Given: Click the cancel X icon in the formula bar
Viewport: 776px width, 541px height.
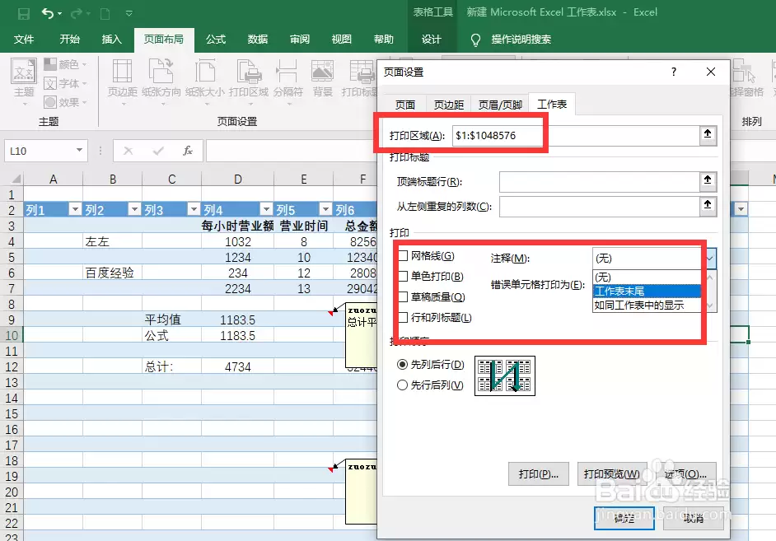Looking at the screenshot, I should point(128,151).
